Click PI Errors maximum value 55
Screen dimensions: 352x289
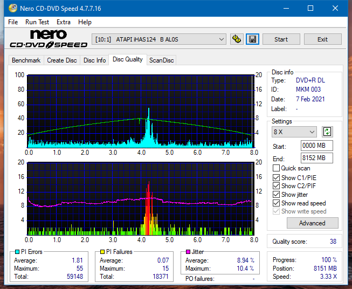coord(80,269)
